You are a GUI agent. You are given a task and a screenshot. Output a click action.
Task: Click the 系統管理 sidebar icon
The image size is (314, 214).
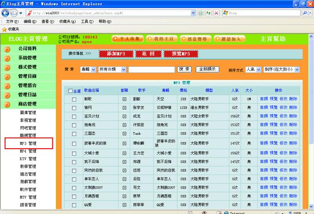tap(7, 58)
